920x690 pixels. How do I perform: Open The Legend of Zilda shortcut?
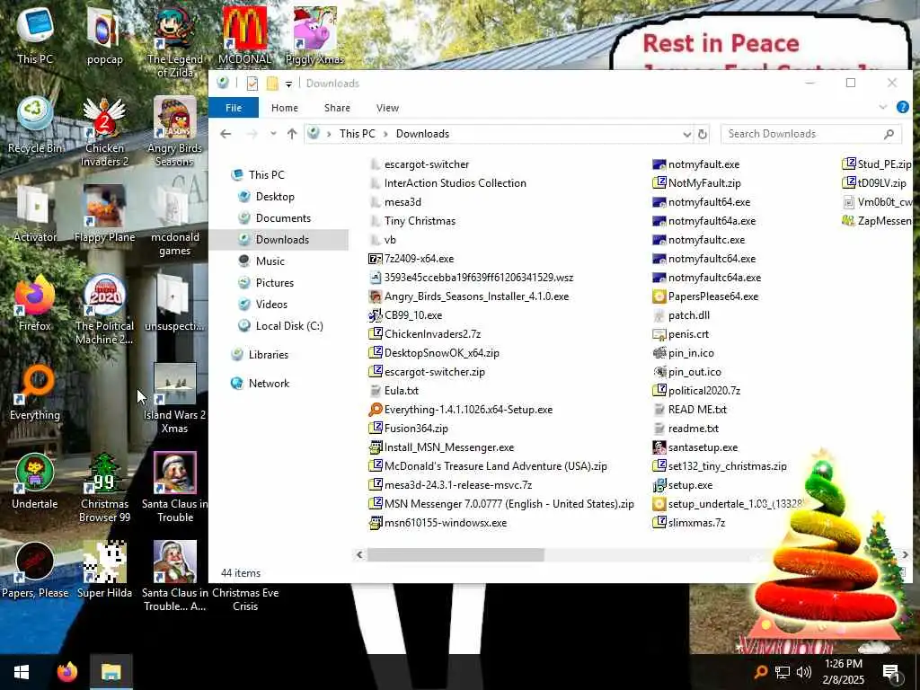175,42
